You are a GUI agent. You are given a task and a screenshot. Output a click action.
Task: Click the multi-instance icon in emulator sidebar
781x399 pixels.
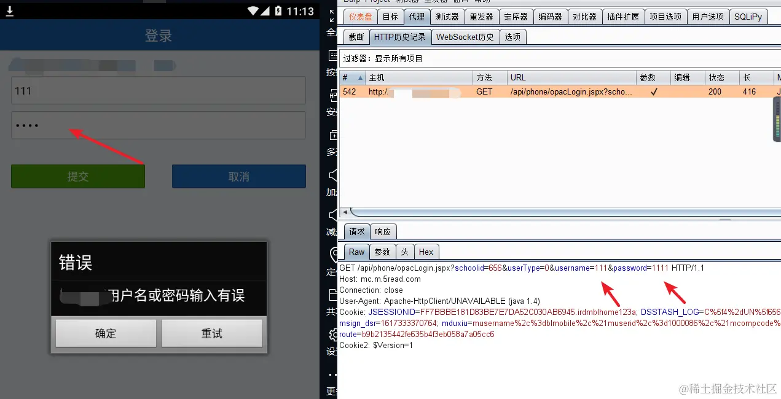(x=332, y=135)
